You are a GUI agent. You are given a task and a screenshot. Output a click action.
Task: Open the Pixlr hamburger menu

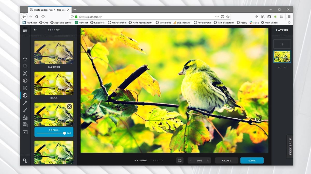click(25, 30)
